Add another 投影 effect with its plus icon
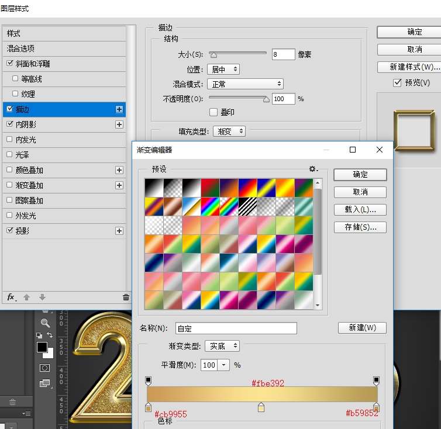 (x=119, y=231)
